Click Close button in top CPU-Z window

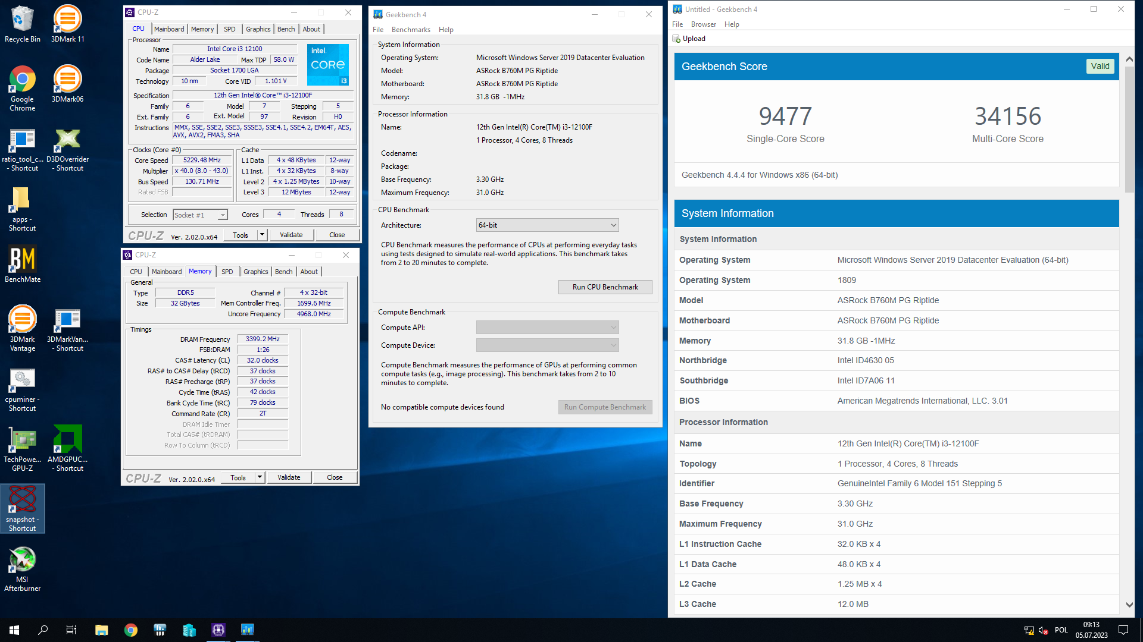pyautogui.click(x=337, y=235)
